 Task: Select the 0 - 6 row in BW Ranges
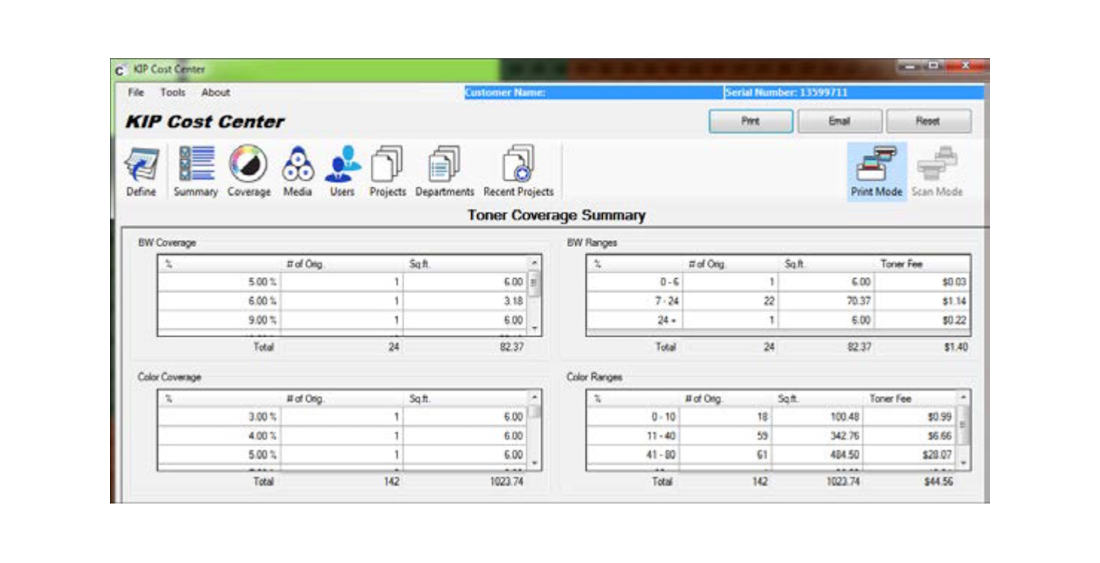click(x=778, y=282)
